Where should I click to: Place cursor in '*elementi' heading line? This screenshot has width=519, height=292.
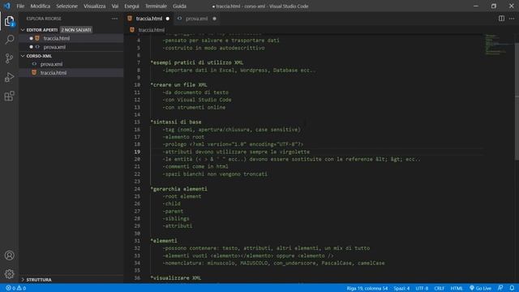164,241
